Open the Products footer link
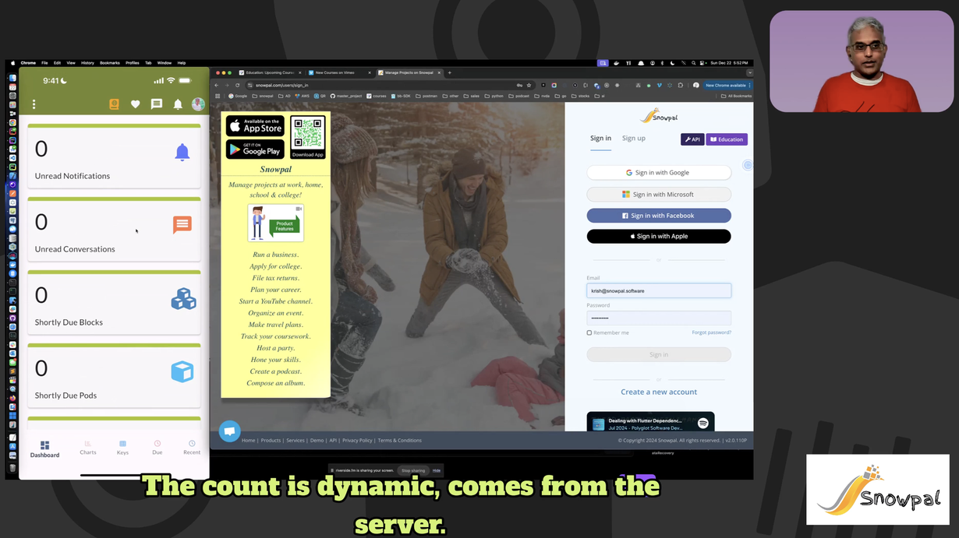This screenshot has height=538, width=959. (271, 441)
